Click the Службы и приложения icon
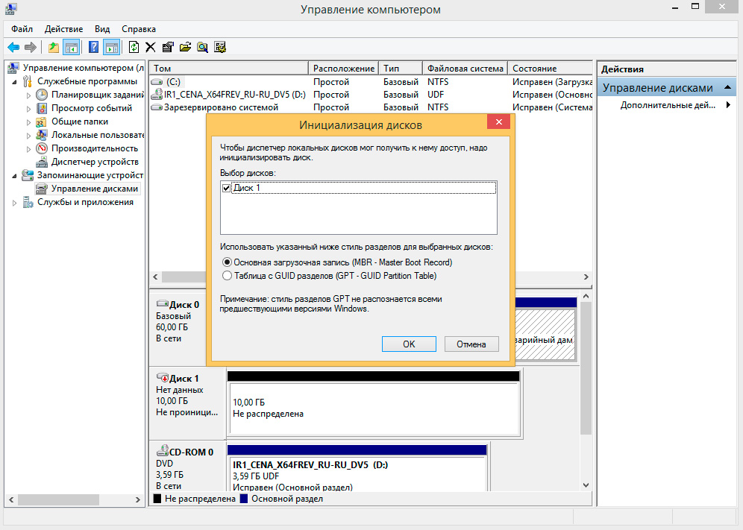This screenshot has width=743, height=530. coord(28,202)
